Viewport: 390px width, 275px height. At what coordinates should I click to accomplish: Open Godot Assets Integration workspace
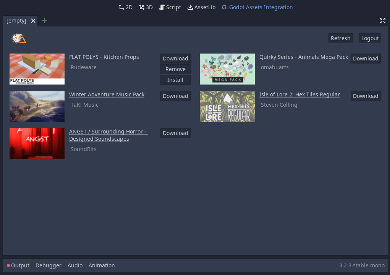[x=257, y=7]
